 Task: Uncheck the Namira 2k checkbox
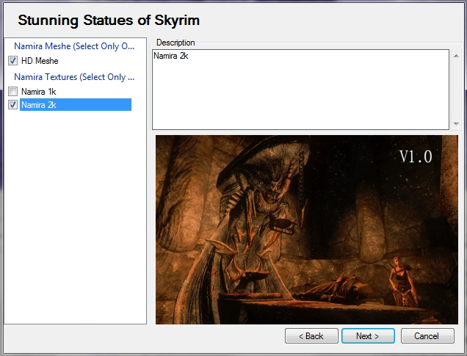(12, 105)
